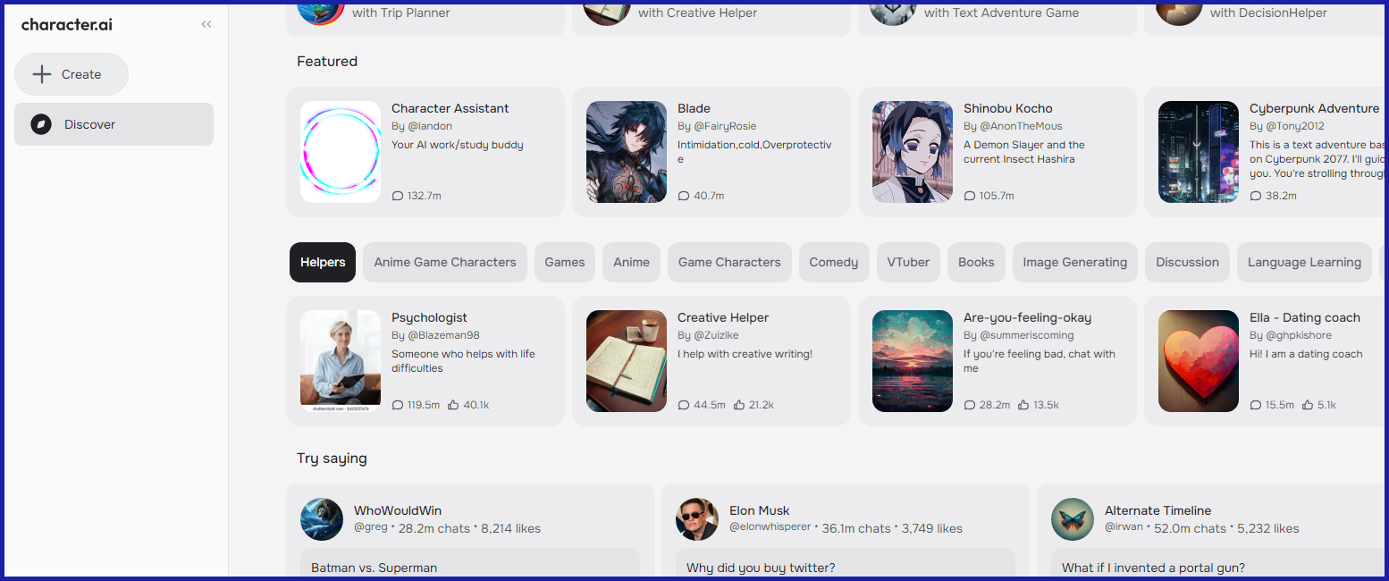This screenshot has height=581, width=1389.
Task: Open Cyberpunk Adventure avatar
Action: click(1199, 152)
